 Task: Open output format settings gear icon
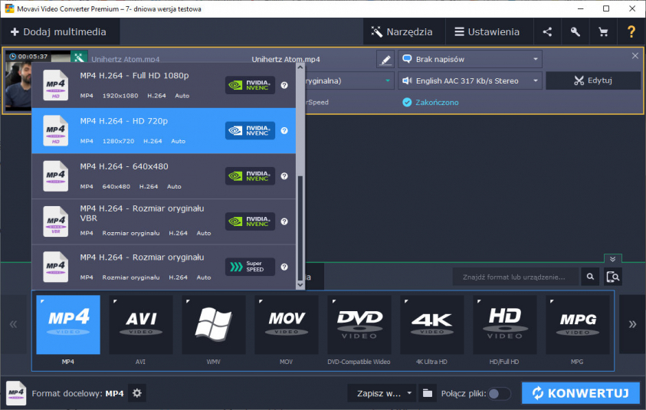point(137,393)
